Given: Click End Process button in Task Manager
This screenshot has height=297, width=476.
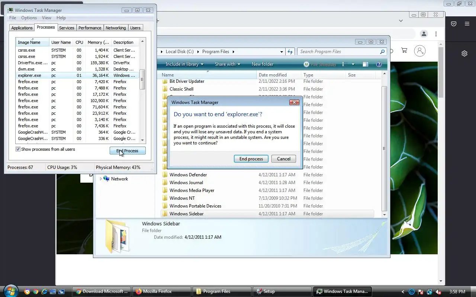Looking at the screenshot, I should click(x=128, y=151).
